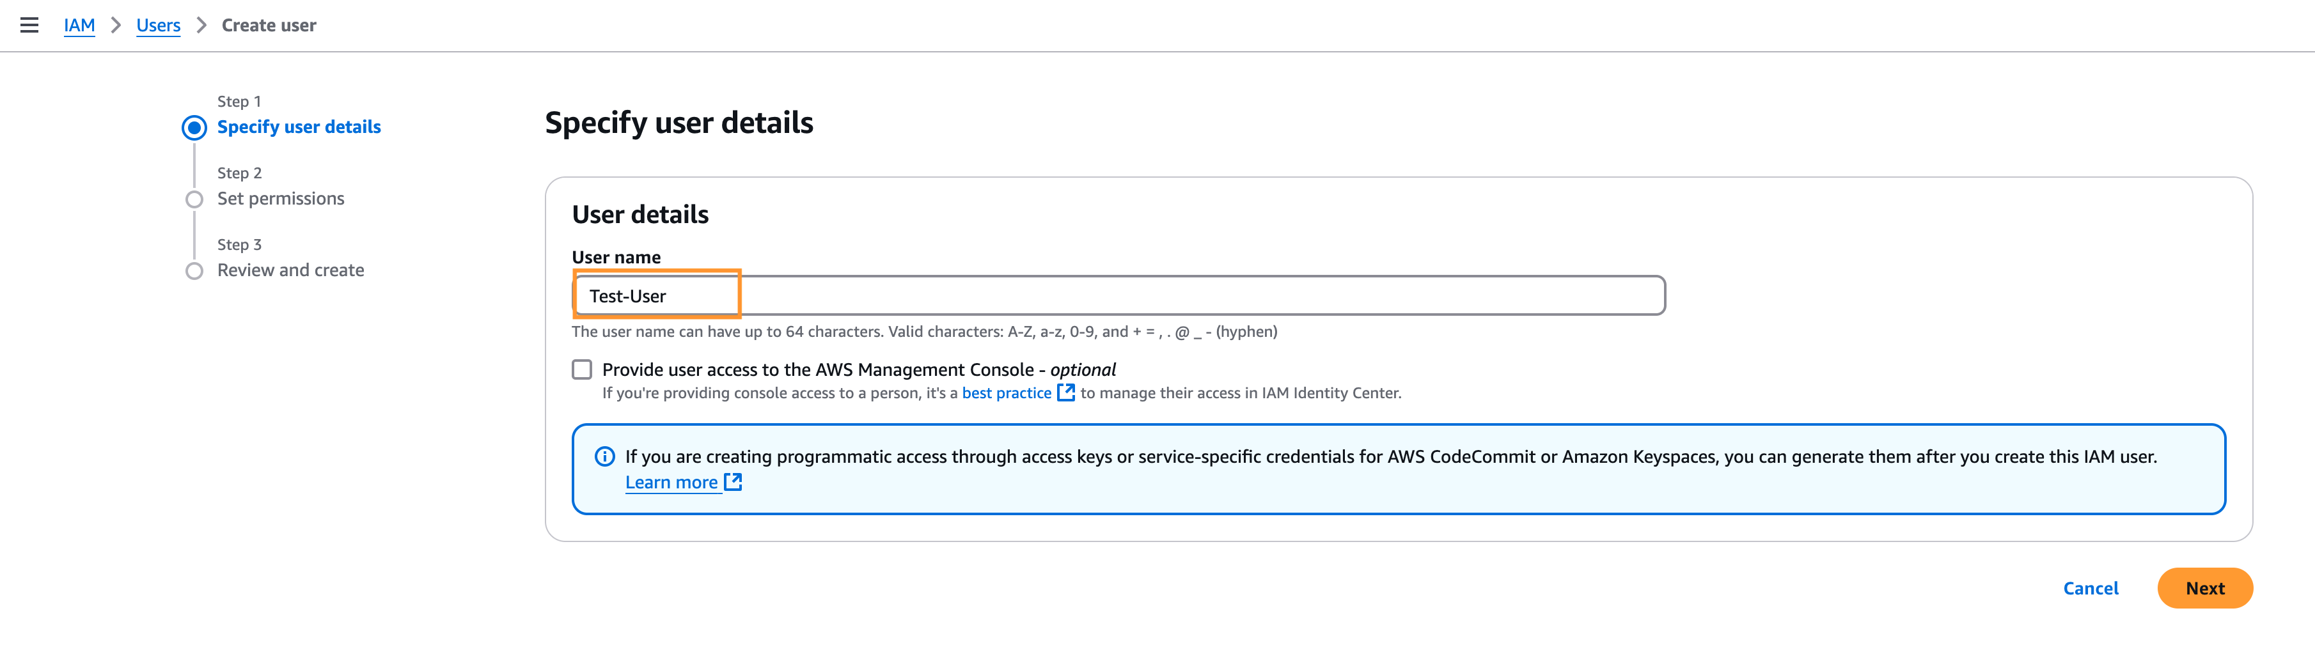
Task: Select the Step 2 circle indicator
Action: [194, 199]
